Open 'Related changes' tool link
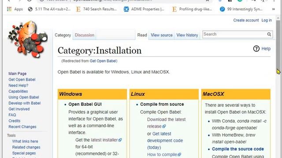The height and width of the screenshot is (158, 282). (26, 147)
